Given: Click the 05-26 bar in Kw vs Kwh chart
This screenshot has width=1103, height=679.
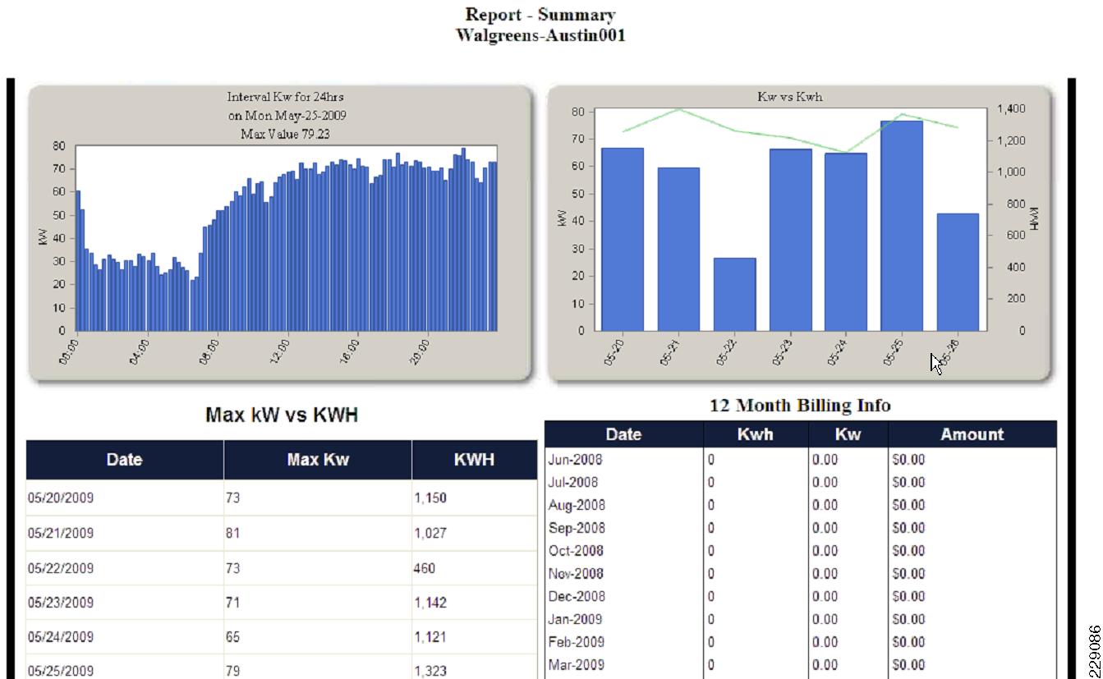Looking at the screenshot, I should click(958, 272).
